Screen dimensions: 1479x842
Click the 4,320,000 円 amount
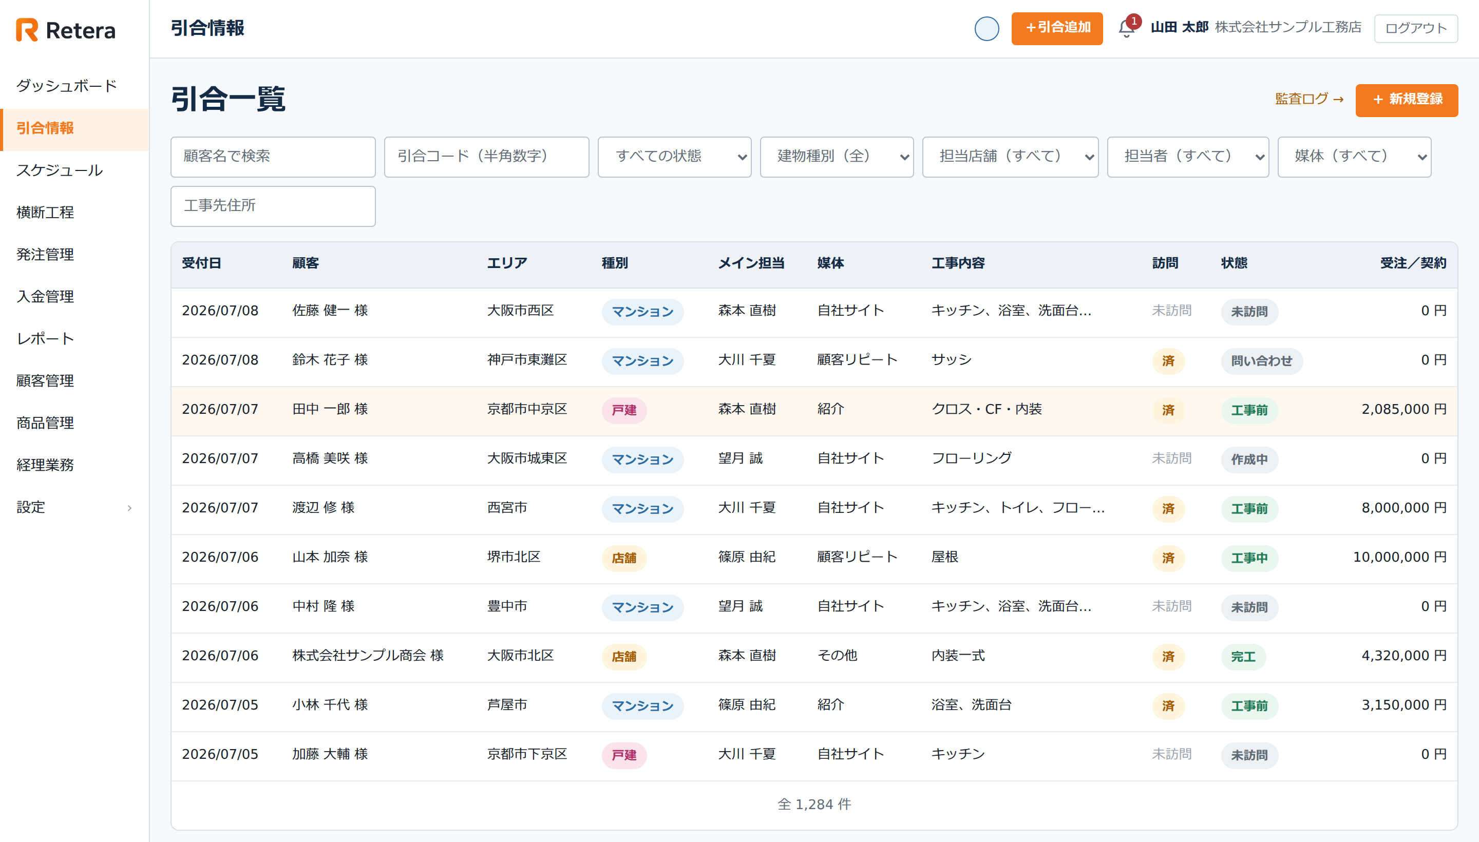1404,656
